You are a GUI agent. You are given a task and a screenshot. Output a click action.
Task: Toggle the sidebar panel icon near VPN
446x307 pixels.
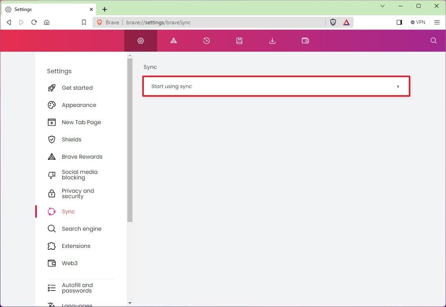(x=399, y=22)
